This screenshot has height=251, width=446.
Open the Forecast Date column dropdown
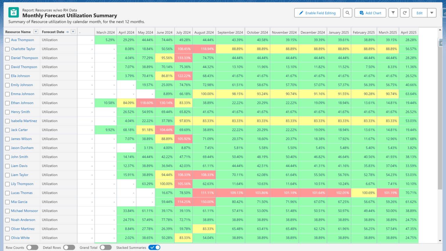point(73,32)
